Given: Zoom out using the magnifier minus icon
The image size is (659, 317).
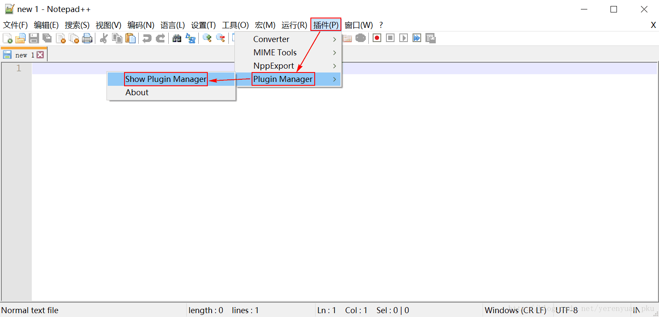Looking at the screenshot, I should click(x=220, y=38).
